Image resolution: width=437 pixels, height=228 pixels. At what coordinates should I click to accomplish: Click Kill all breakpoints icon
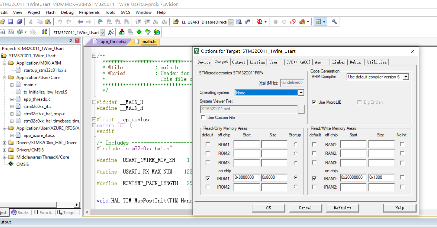302,22
